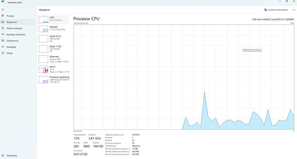Go to the Procesy page

10,16
